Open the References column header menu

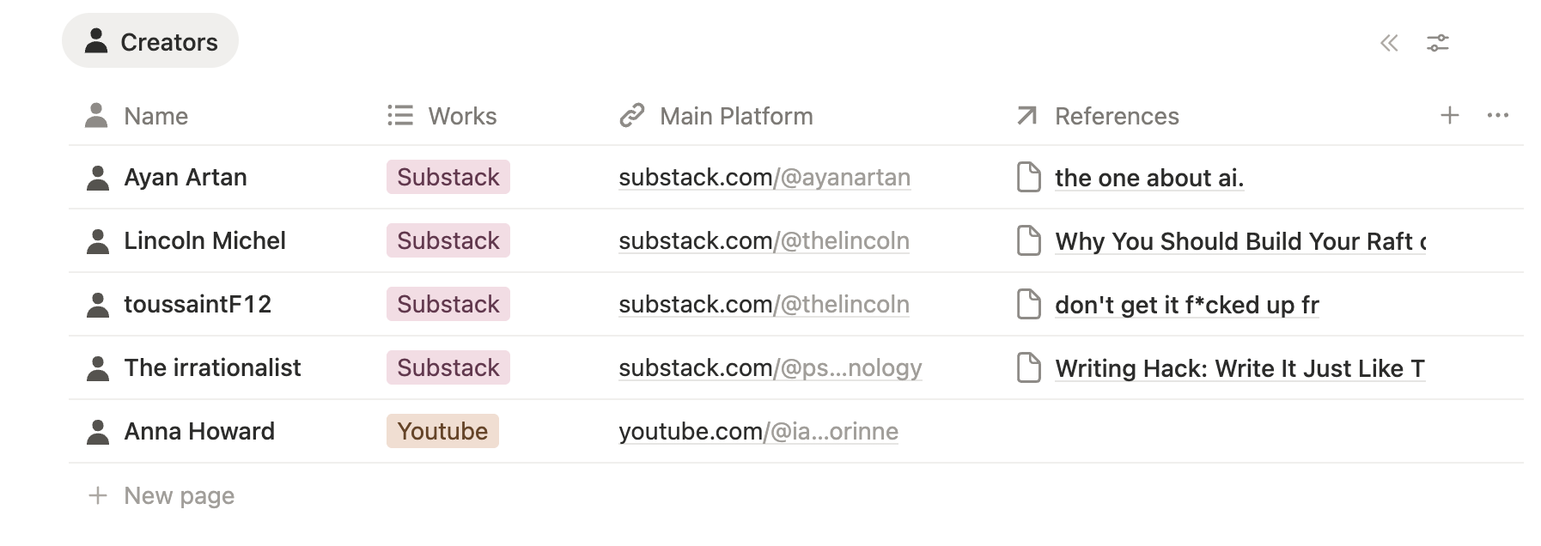point(1116,116)
